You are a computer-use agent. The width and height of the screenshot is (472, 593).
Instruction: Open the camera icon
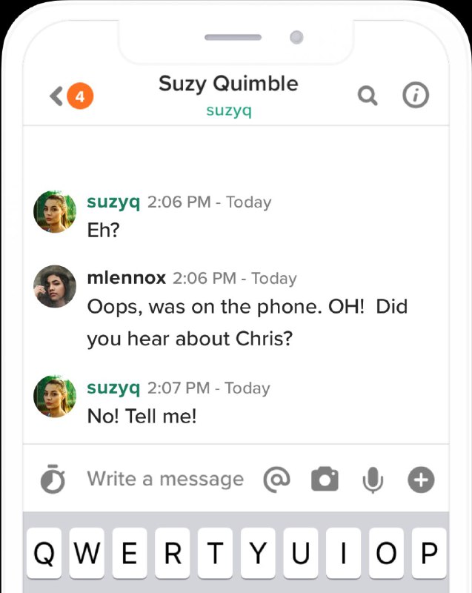pyautogui.click(x=325, y=480)
